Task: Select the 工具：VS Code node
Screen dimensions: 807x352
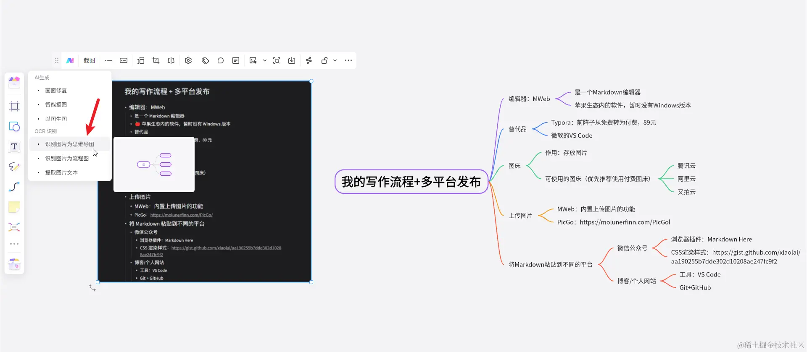Action: click(700, 275)
